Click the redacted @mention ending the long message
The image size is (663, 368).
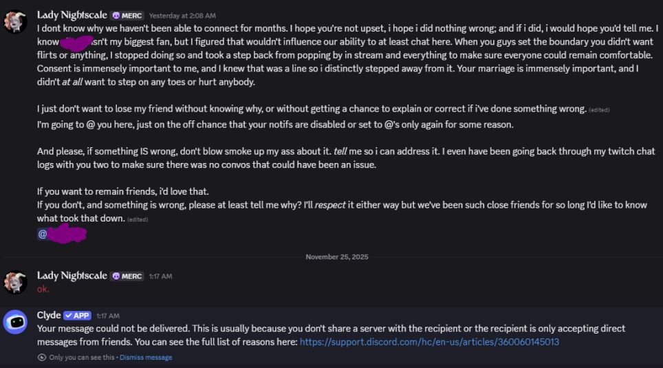tap(62, 235)
